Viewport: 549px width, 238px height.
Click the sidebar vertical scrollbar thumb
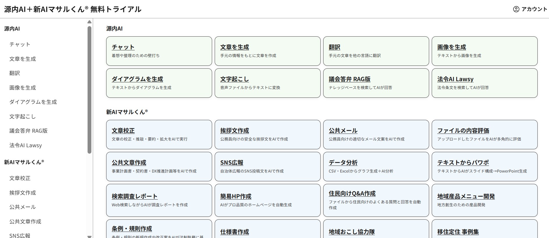pyautogui.click(x=89, y=90)
